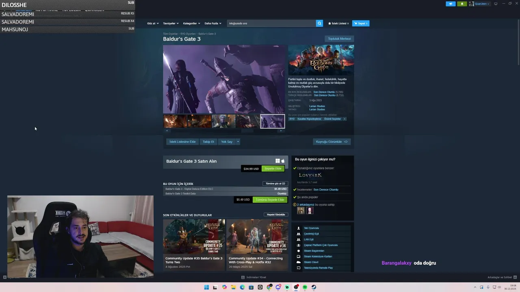Open Steam announcements megaphone icon
This screenshot has width=520, height=292.
451,4
